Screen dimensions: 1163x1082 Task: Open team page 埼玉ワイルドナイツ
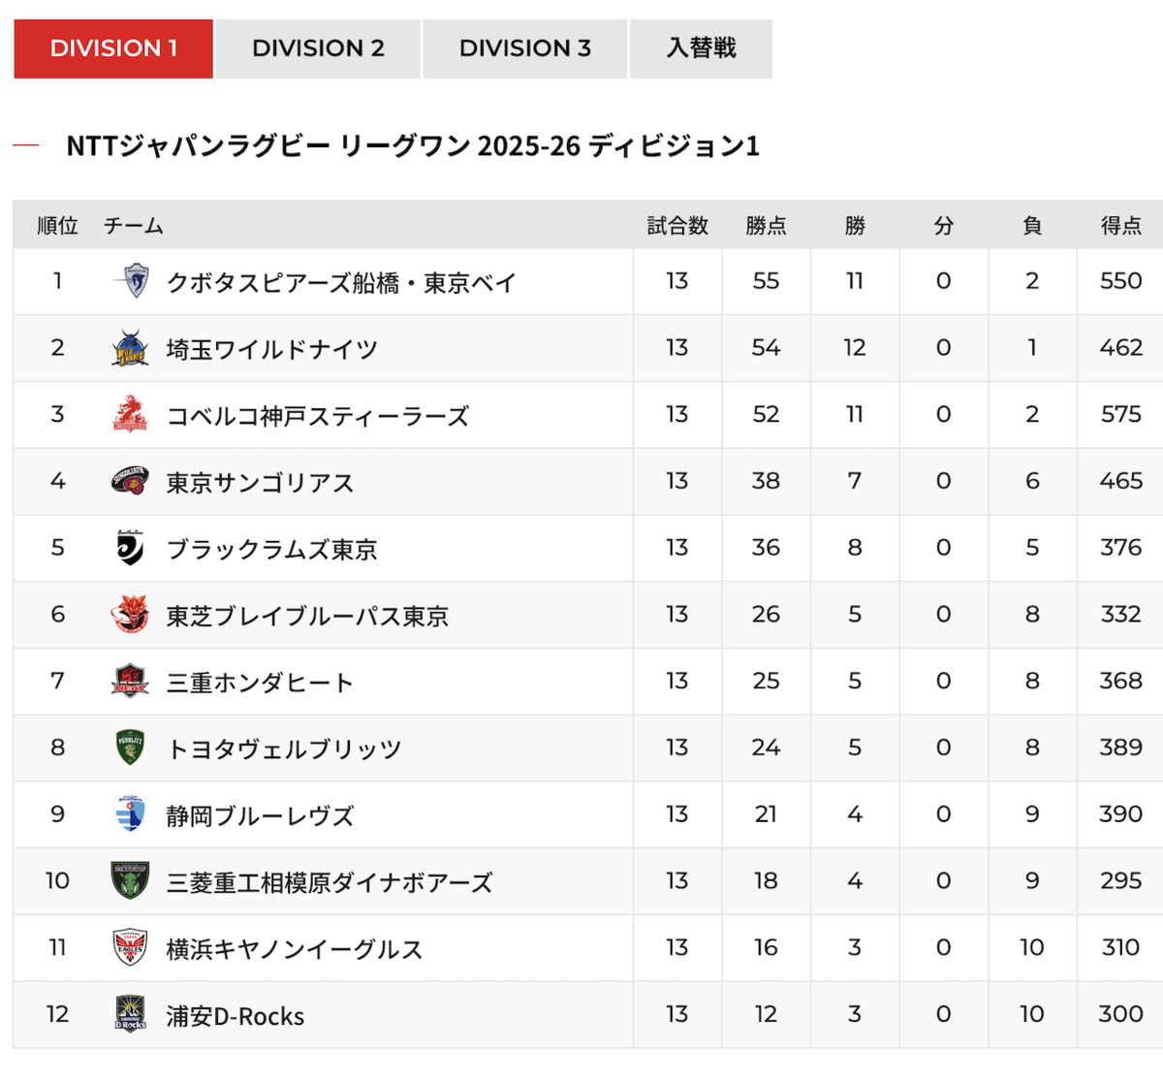pyautogui.click(x=272, y=349)
